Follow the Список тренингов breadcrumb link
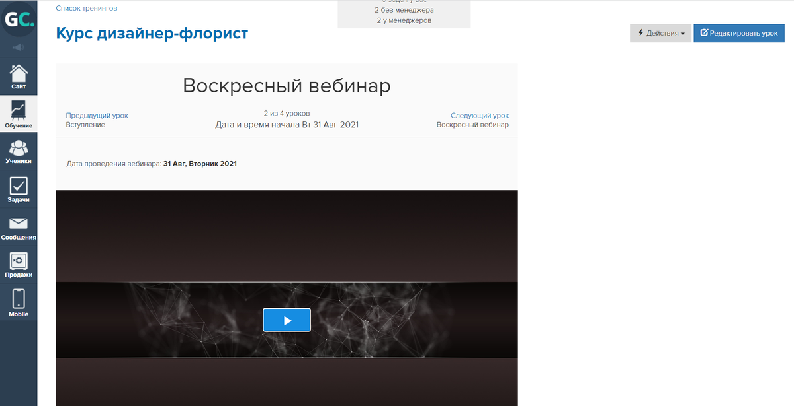This screenshot has width=794, height=406. coord(87,9)
